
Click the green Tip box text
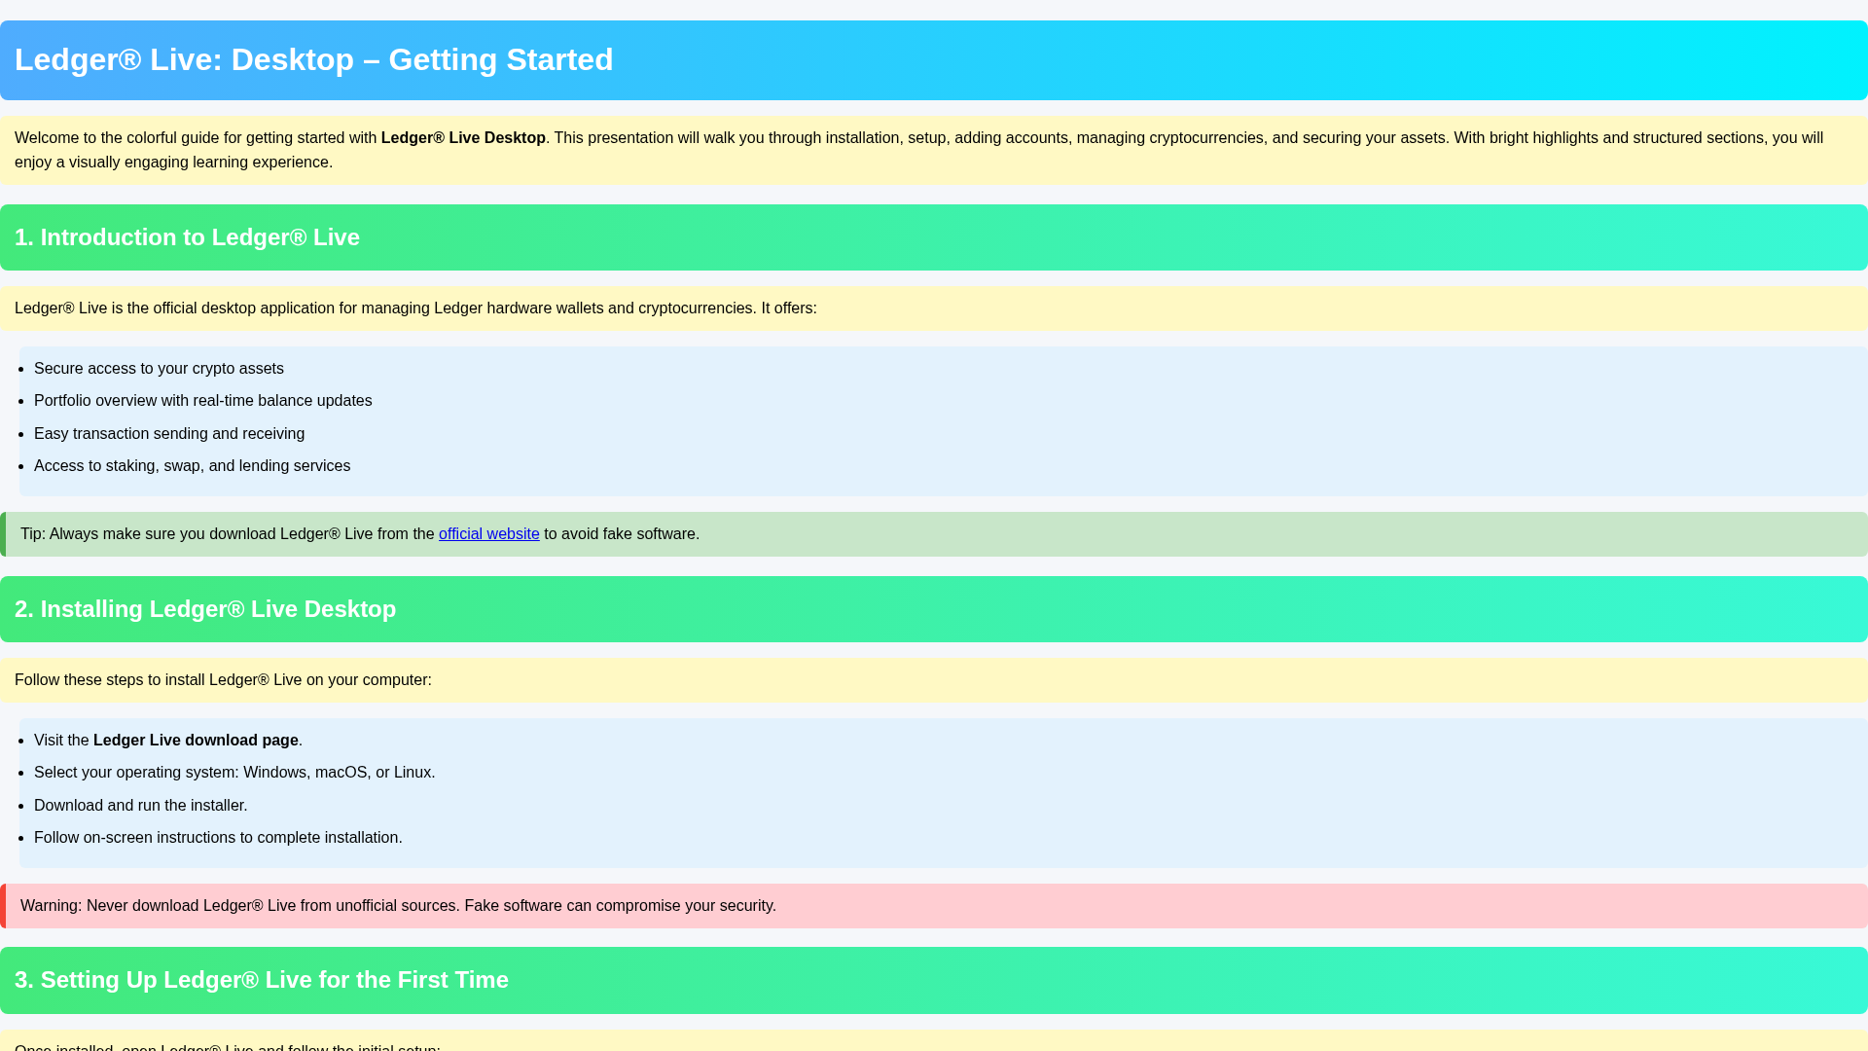pos(360,534)
